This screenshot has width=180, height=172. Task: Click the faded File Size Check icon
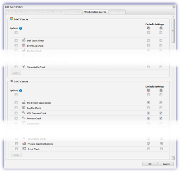click(x=24, y=51)
